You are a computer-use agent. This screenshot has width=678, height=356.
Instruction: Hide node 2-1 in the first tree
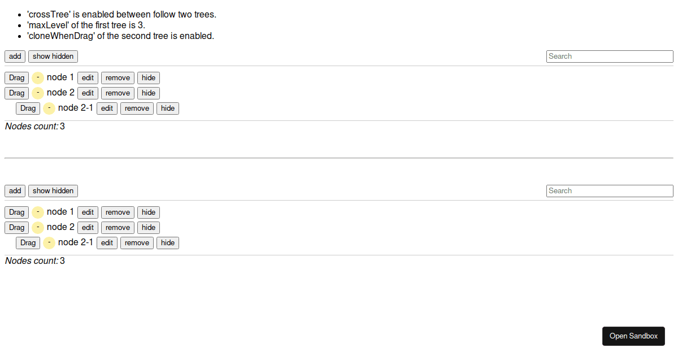(x=168, y=108)
